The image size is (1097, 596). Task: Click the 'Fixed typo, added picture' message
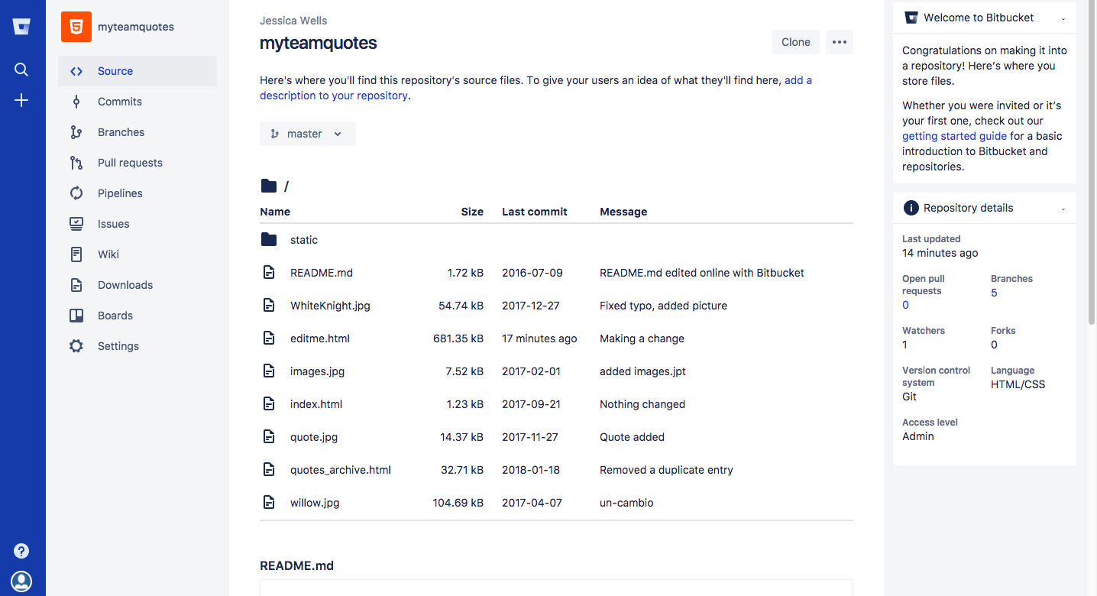pyautogui.click(x=663, y=306)
